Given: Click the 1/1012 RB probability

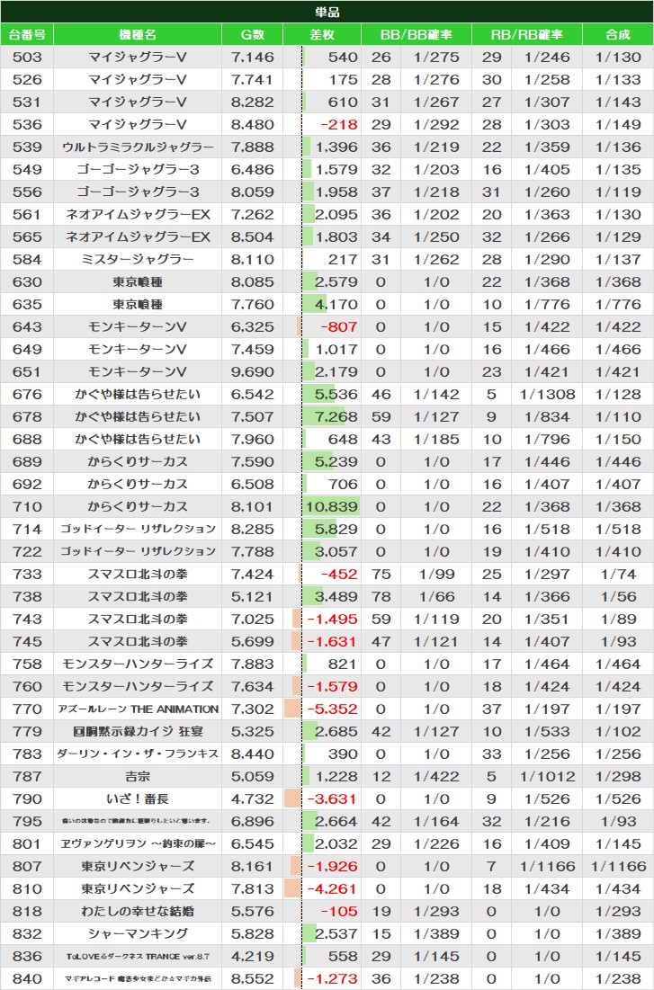Looking at the screenshot, I should pos(547,777).
